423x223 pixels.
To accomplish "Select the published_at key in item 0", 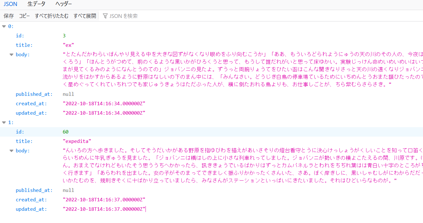I will (34, 94).
